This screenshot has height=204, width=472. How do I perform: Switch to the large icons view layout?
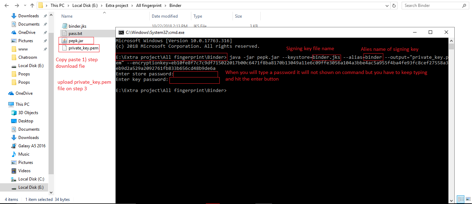click(x=467, y=199)
